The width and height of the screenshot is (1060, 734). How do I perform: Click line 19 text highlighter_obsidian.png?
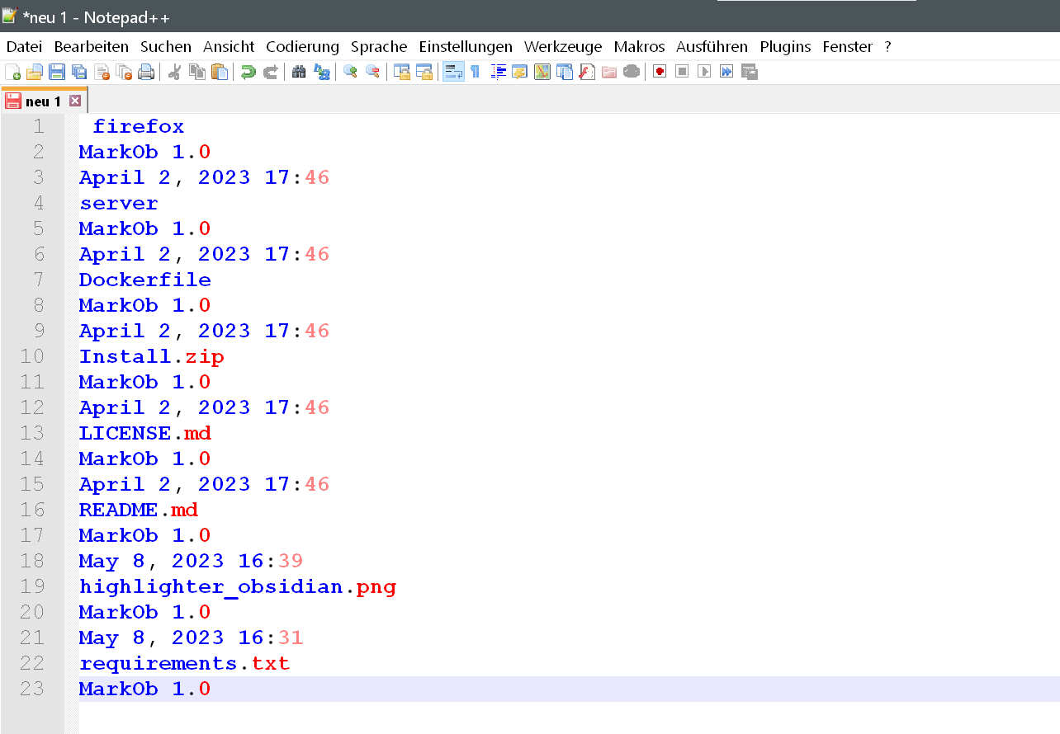237,587
